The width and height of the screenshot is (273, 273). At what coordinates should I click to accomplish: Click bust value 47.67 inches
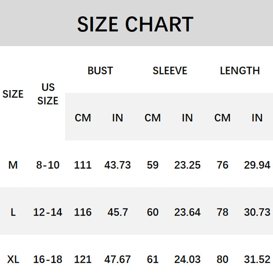pyautogui.click(x=118, y=259)
